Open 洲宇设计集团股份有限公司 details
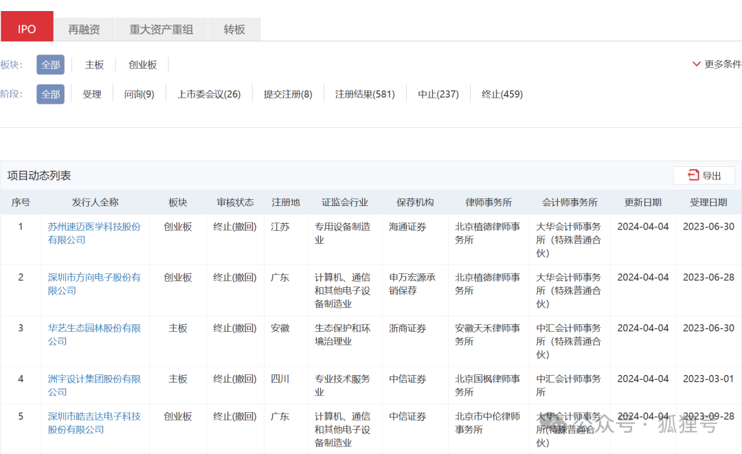Viewport: 742px width, 454px height. (93, 385)
